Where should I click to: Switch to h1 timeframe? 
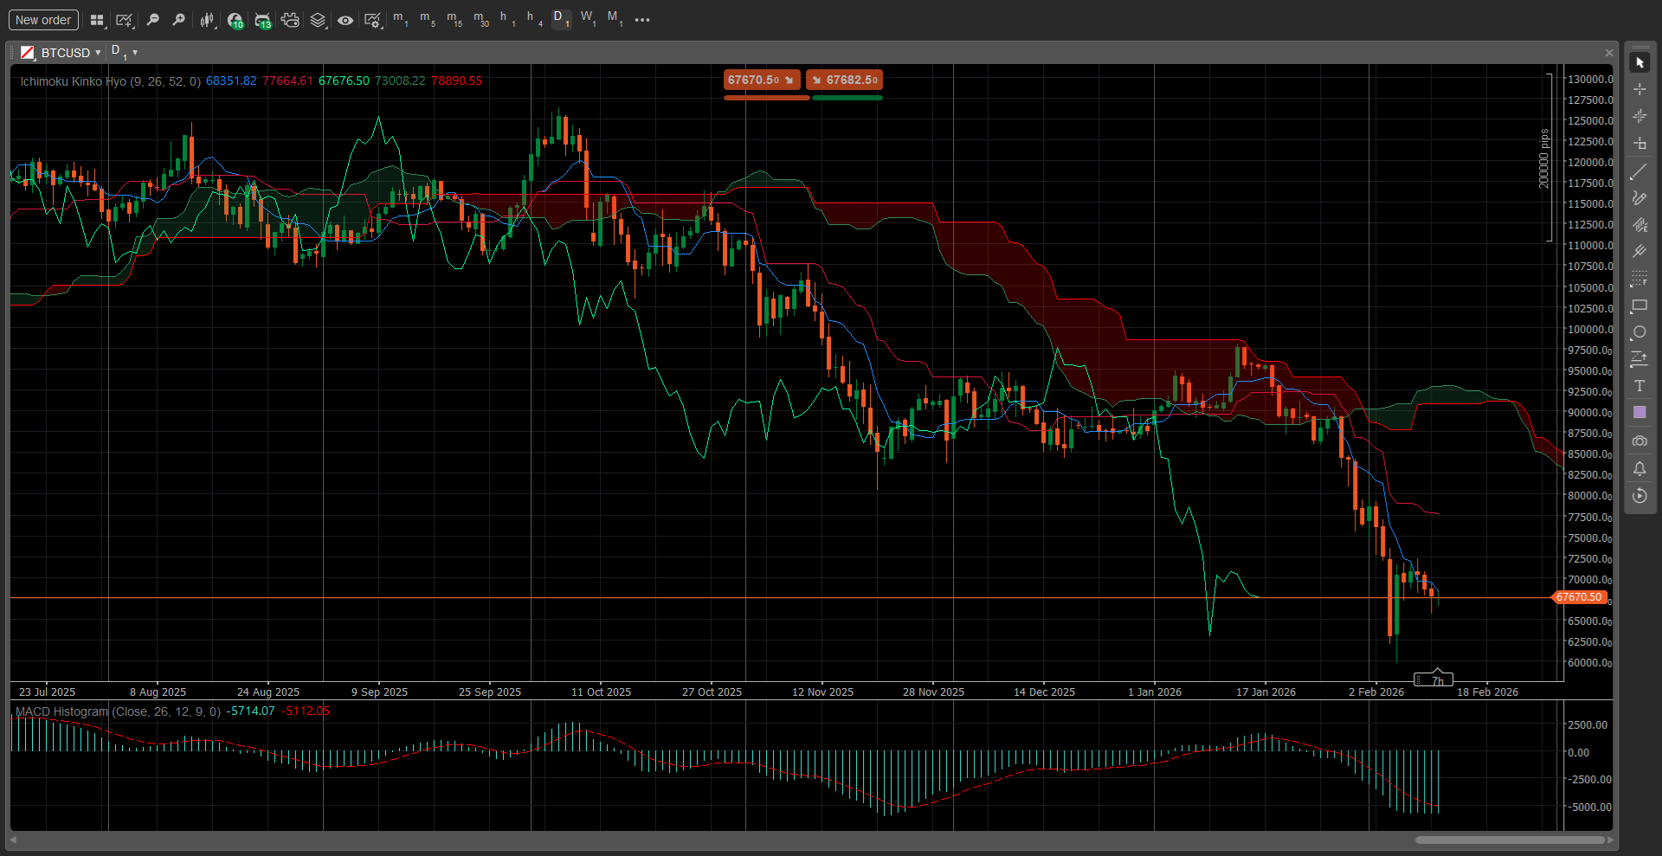coord(507,19)
